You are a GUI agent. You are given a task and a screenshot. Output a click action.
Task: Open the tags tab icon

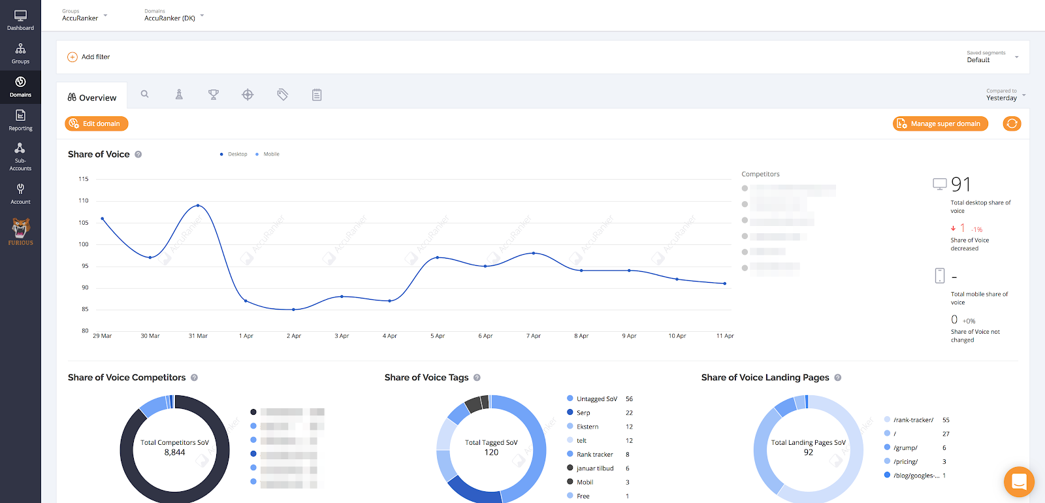[x=283, y=95]
